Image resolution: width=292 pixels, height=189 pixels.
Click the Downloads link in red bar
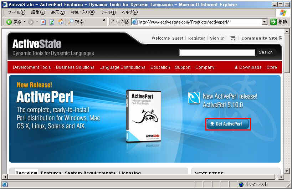[x=248, y=67]
